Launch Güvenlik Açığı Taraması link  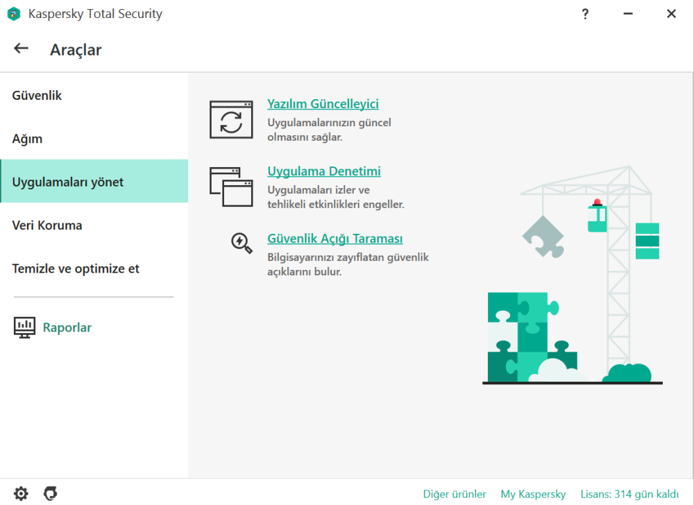[335, 239]
